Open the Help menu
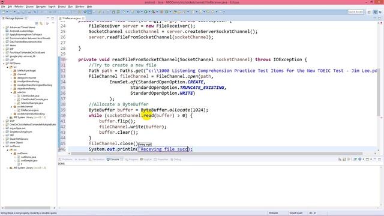 point(89,7)
